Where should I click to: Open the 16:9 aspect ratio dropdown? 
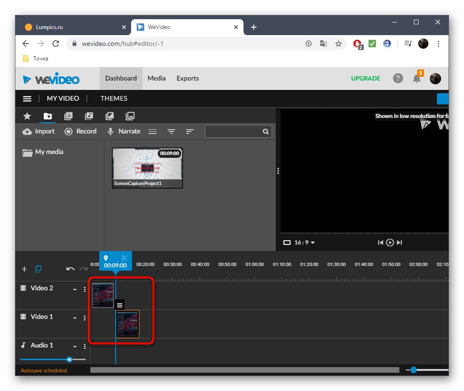(x=299, y=243)
